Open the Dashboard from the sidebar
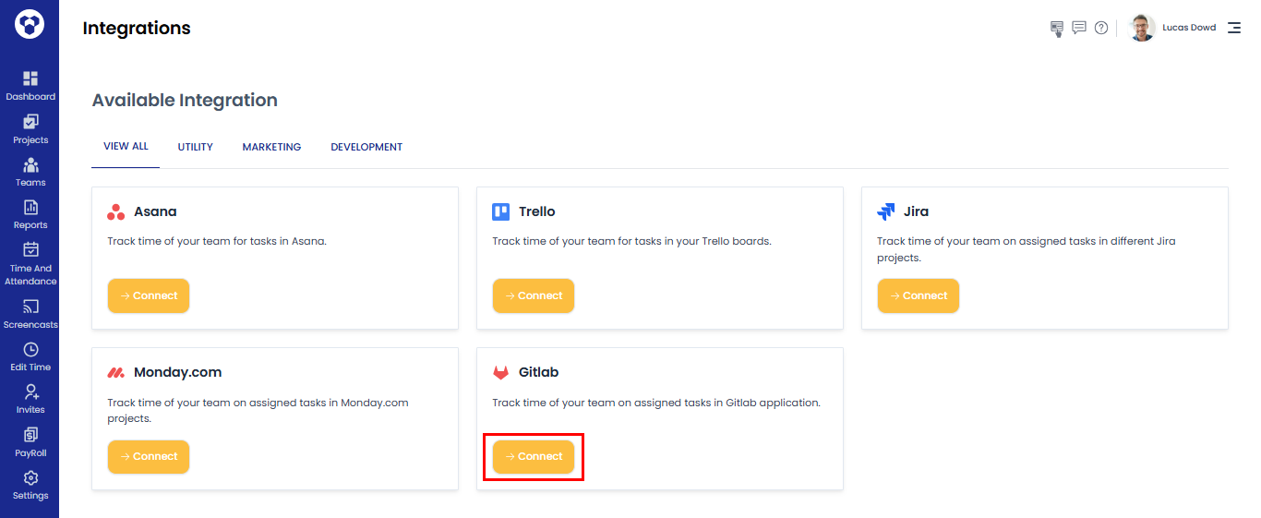This screenshot has height=518, width=1261. (30, 86)
